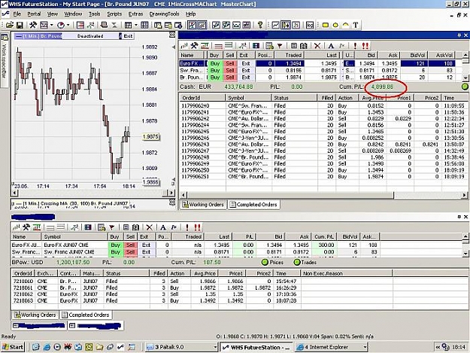Click the orders table horizontal scrollbar
Screen dimensions: 470x353
pyautogui.click(x=323, y=195)
